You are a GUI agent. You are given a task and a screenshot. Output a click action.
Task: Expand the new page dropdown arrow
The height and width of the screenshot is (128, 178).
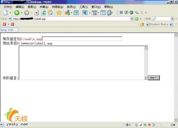point(10,13)
